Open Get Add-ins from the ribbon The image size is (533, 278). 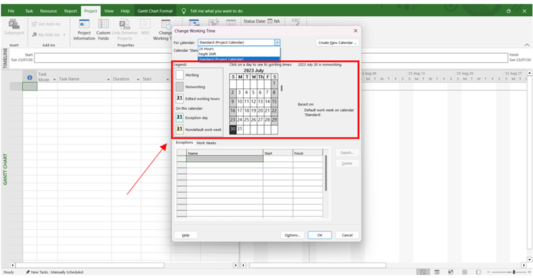(x=46, y=24)
